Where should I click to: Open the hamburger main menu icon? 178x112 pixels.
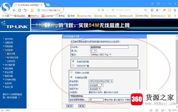152,4
